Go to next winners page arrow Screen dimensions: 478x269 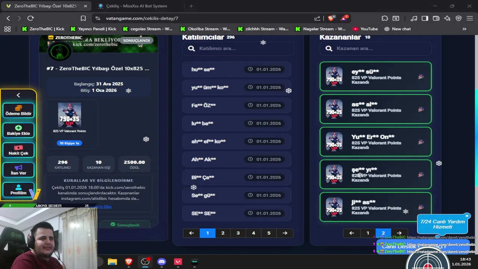(x=399, y=233)
